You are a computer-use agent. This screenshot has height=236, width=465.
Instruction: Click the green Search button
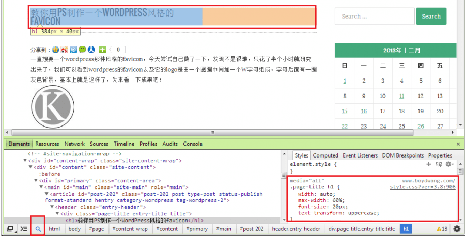430,17
